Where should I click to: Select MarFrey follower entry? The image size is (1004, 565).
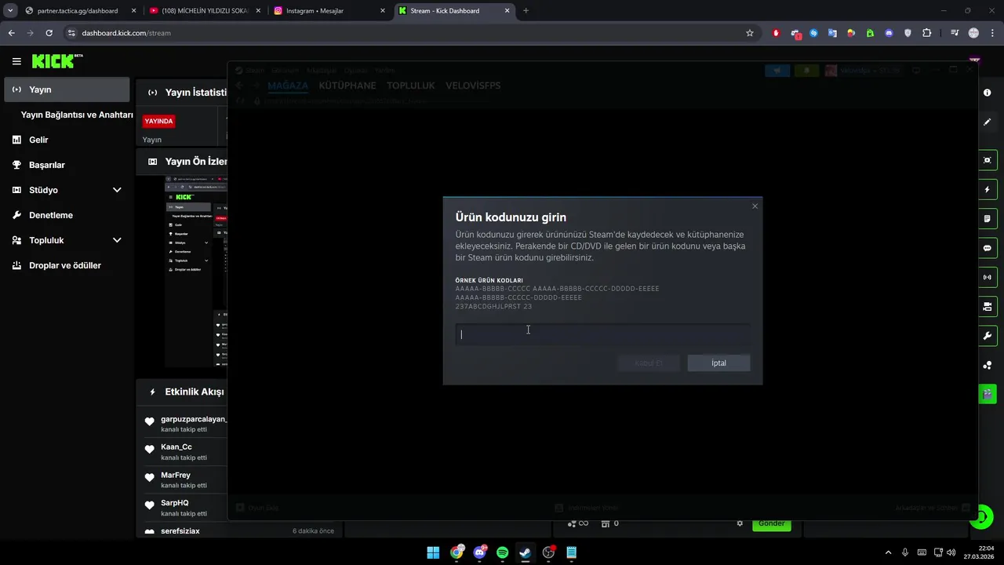[186, 479]
